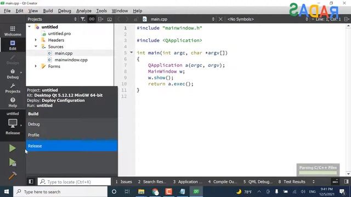Viewport: 351px width, 197px height.
Task: Run the project with green play button
Action: 12,148
